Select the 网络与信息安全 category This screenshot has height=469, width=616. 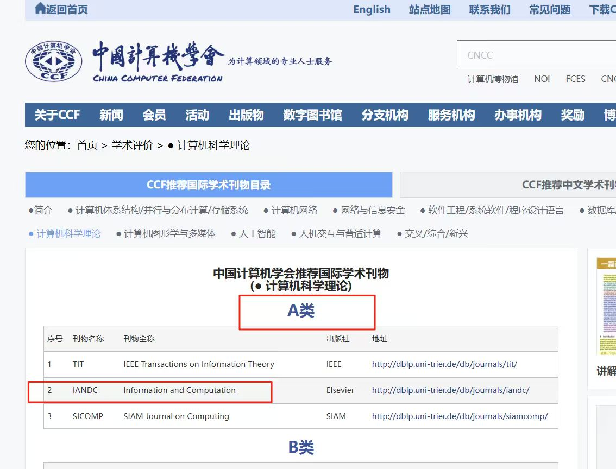(x=372, y=211)
